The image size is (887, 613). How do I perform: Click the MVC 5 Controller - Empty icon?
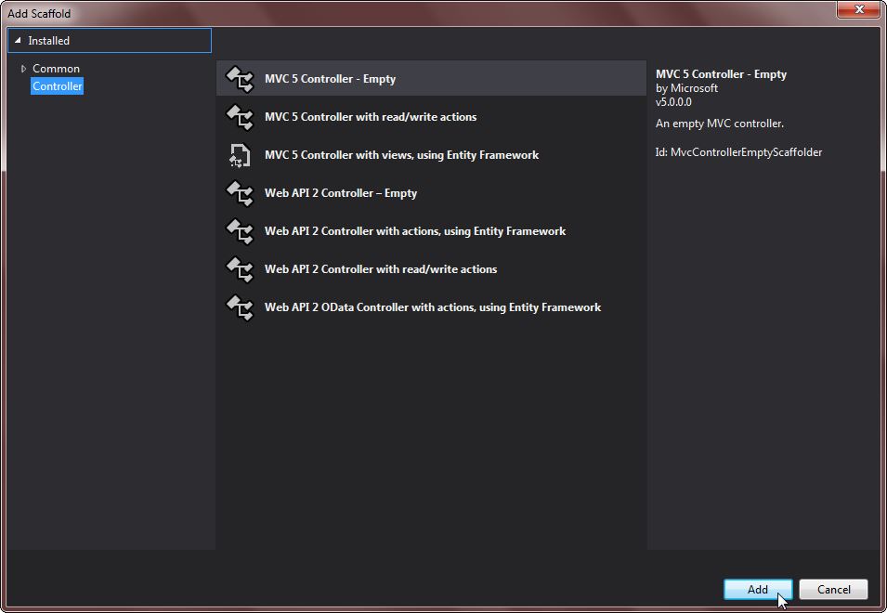(x=240, y=79)
